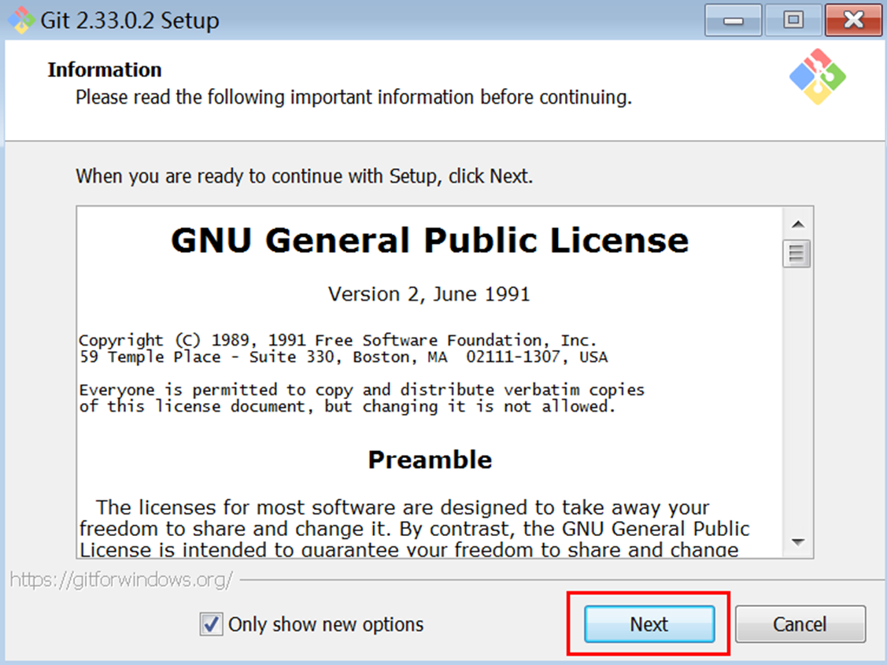Click inside the GNU license text area
This screenshot has width=887, height=665.
(394, 370)
